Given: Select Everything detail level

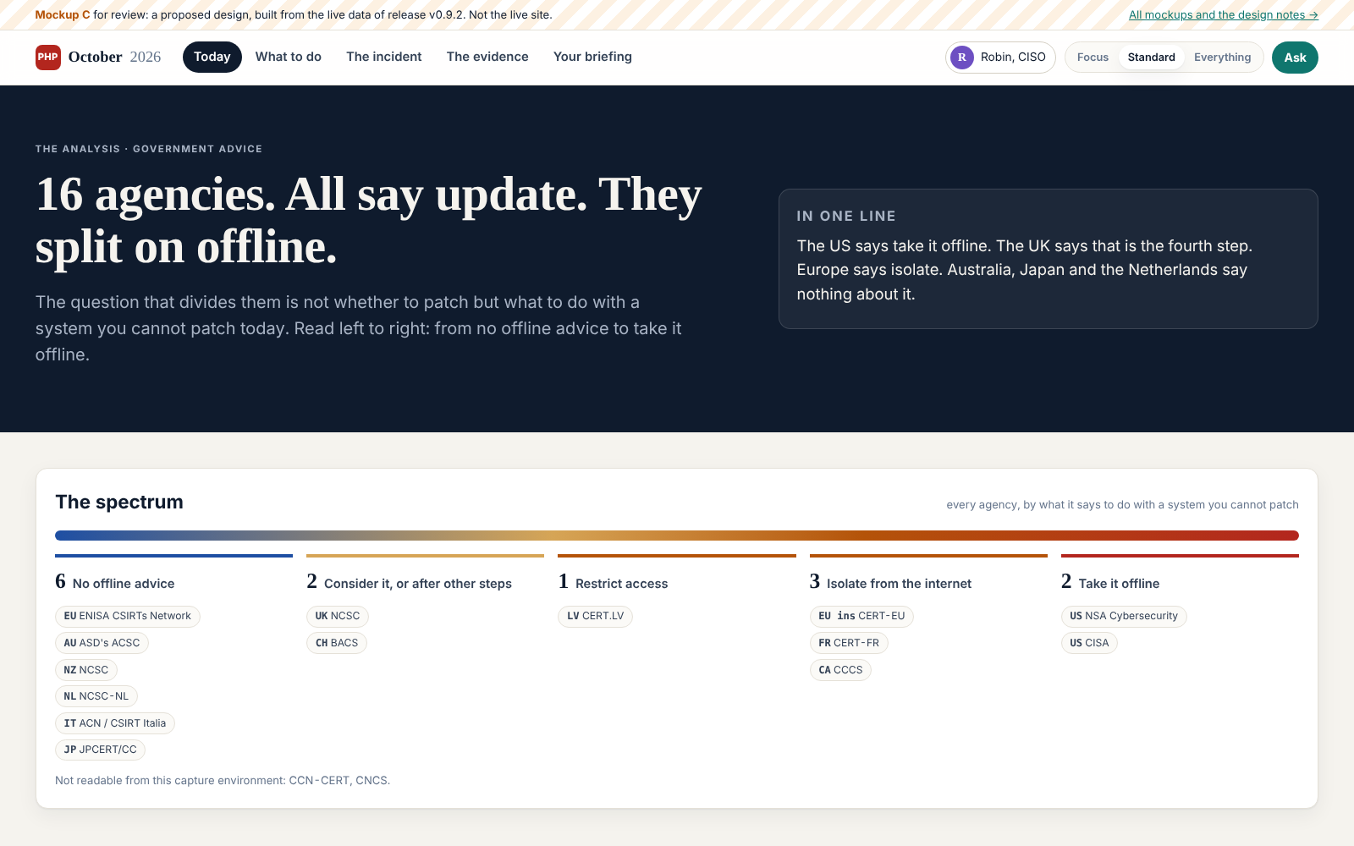Looking at the screenshot, I should [1222, 58].
